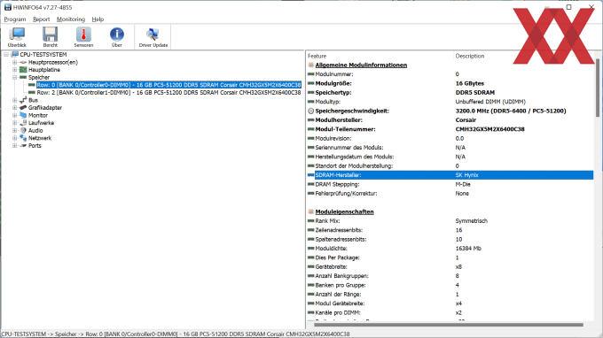Viewport: 603px width, 338px height.
Task: Click the Bericht floppy disk icon
Action: 50,35
